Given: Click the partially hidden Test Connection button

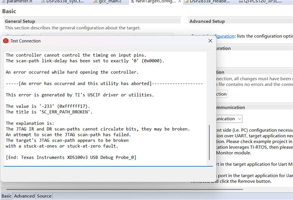Looking at the screenshot, I should pos(222,94).
